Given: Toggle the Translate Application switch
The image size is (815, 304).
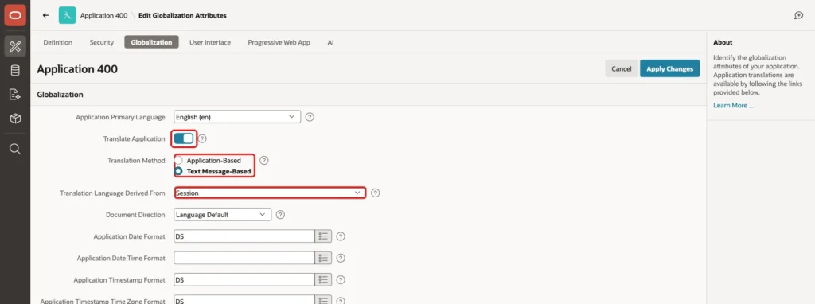Looking at the screenshot, I should coord(184,138).
